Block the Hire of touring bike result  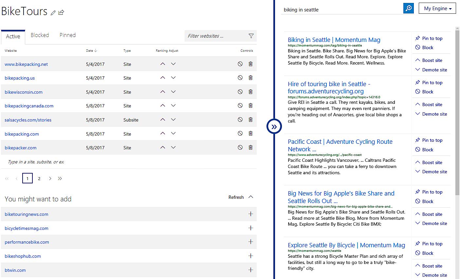pyautogui.click(x=424, y=92)
